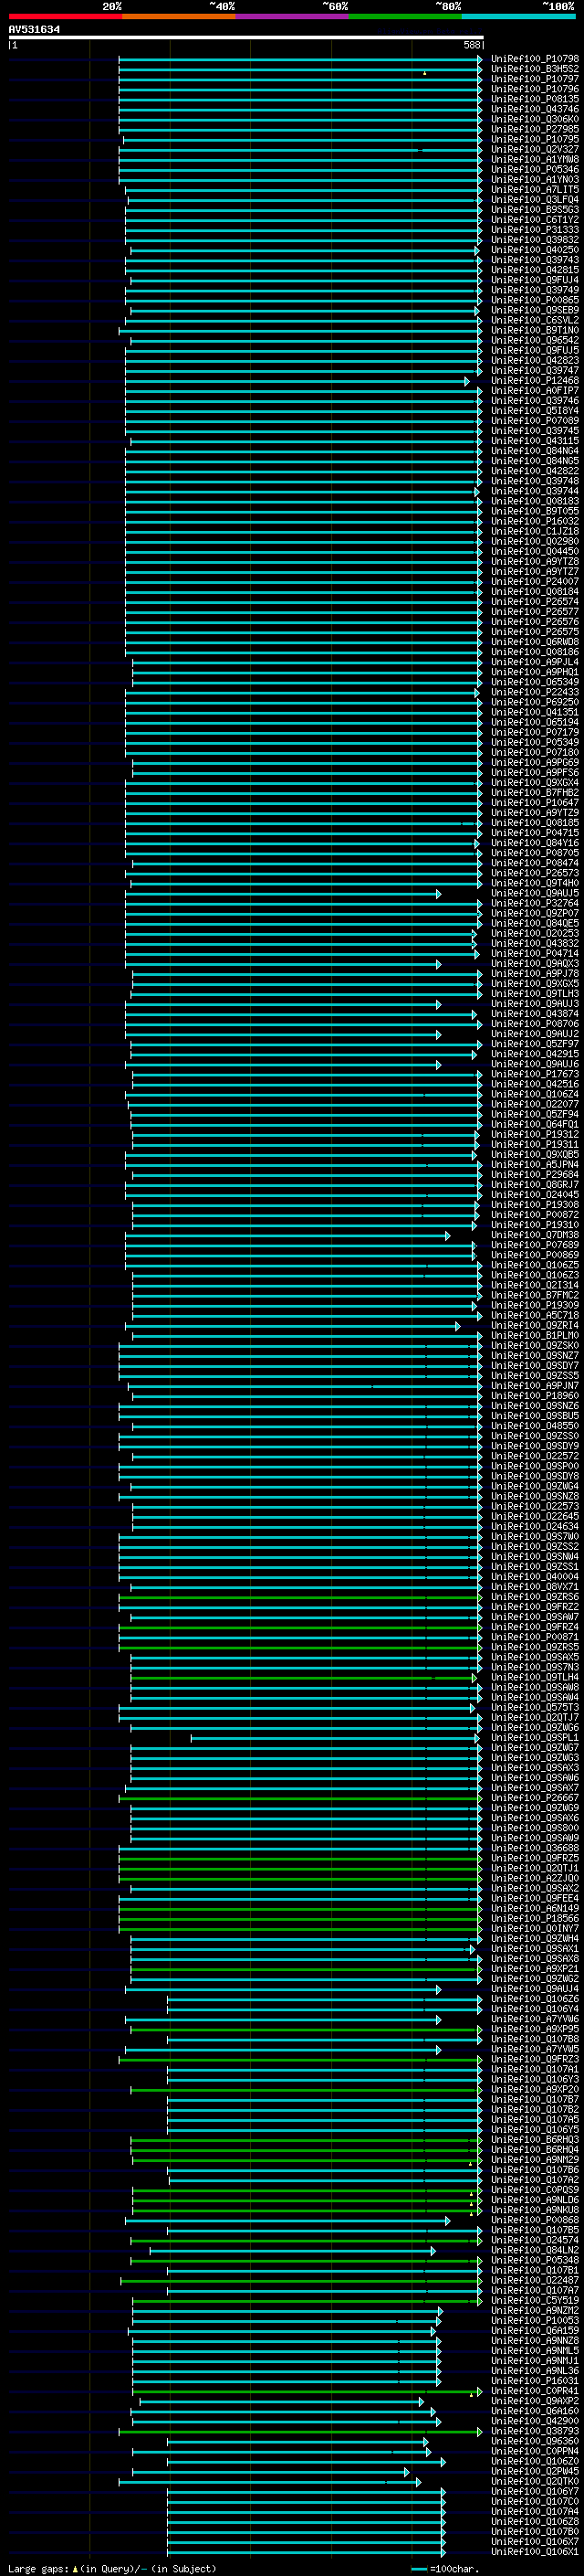Open hit UniRef100_P10798
The height and width of the screenshot is (2576, 584).
point(535,59)
